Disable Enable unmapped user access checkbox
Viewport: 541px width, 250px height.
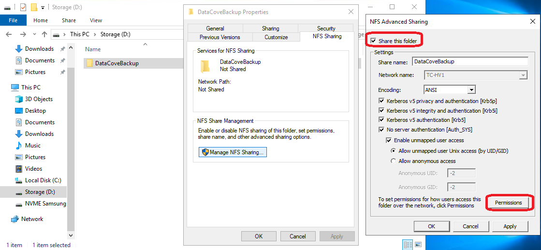point(389,140)
